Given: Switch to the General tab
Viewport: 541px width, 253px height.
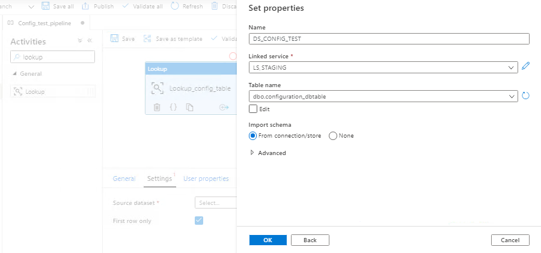Looking at the screenshot, I should pyautogui.click(x=124, y=178).
